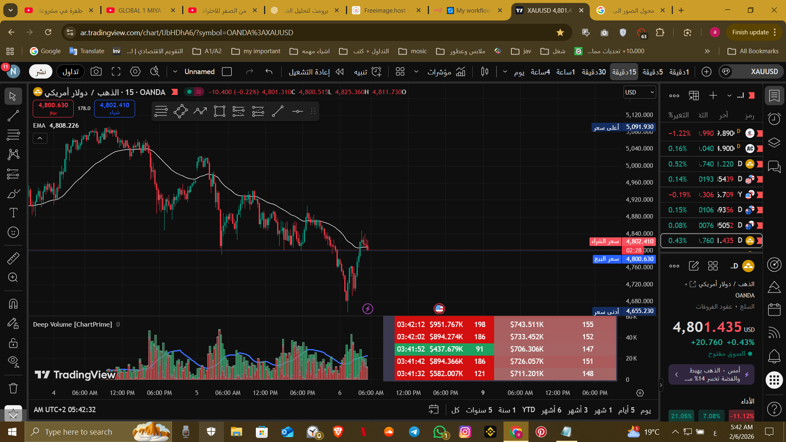This screenshot has width=786, height=442.
Task: Click the camera snapshot icon
Action: click(x=96, y=72)
